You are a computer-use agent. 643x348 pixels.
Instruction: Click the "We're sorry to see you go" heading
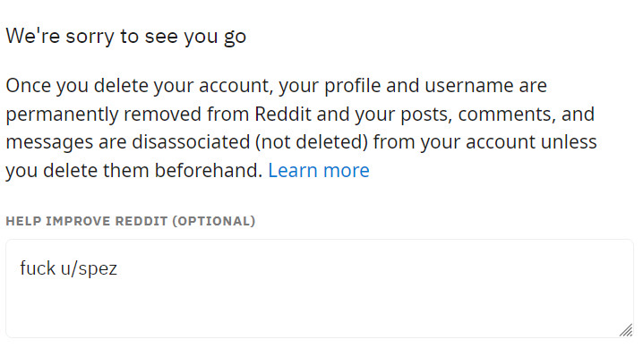click(126, 36)
